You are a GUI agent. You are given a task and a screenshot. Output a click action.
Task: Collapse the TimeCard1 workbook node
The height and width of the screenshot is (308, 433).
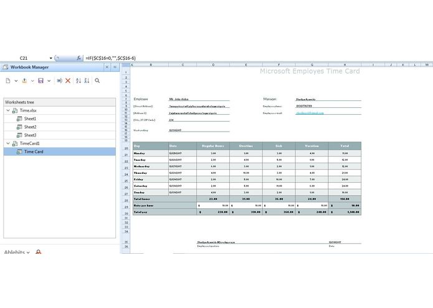pyautogui.click(x=8, y=143)
